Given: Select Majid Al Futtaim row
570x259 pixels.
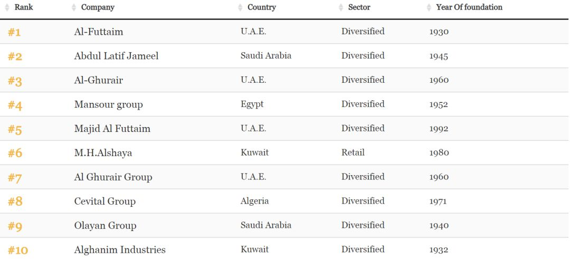Looking at the screenshot, I should click(285, 129).
